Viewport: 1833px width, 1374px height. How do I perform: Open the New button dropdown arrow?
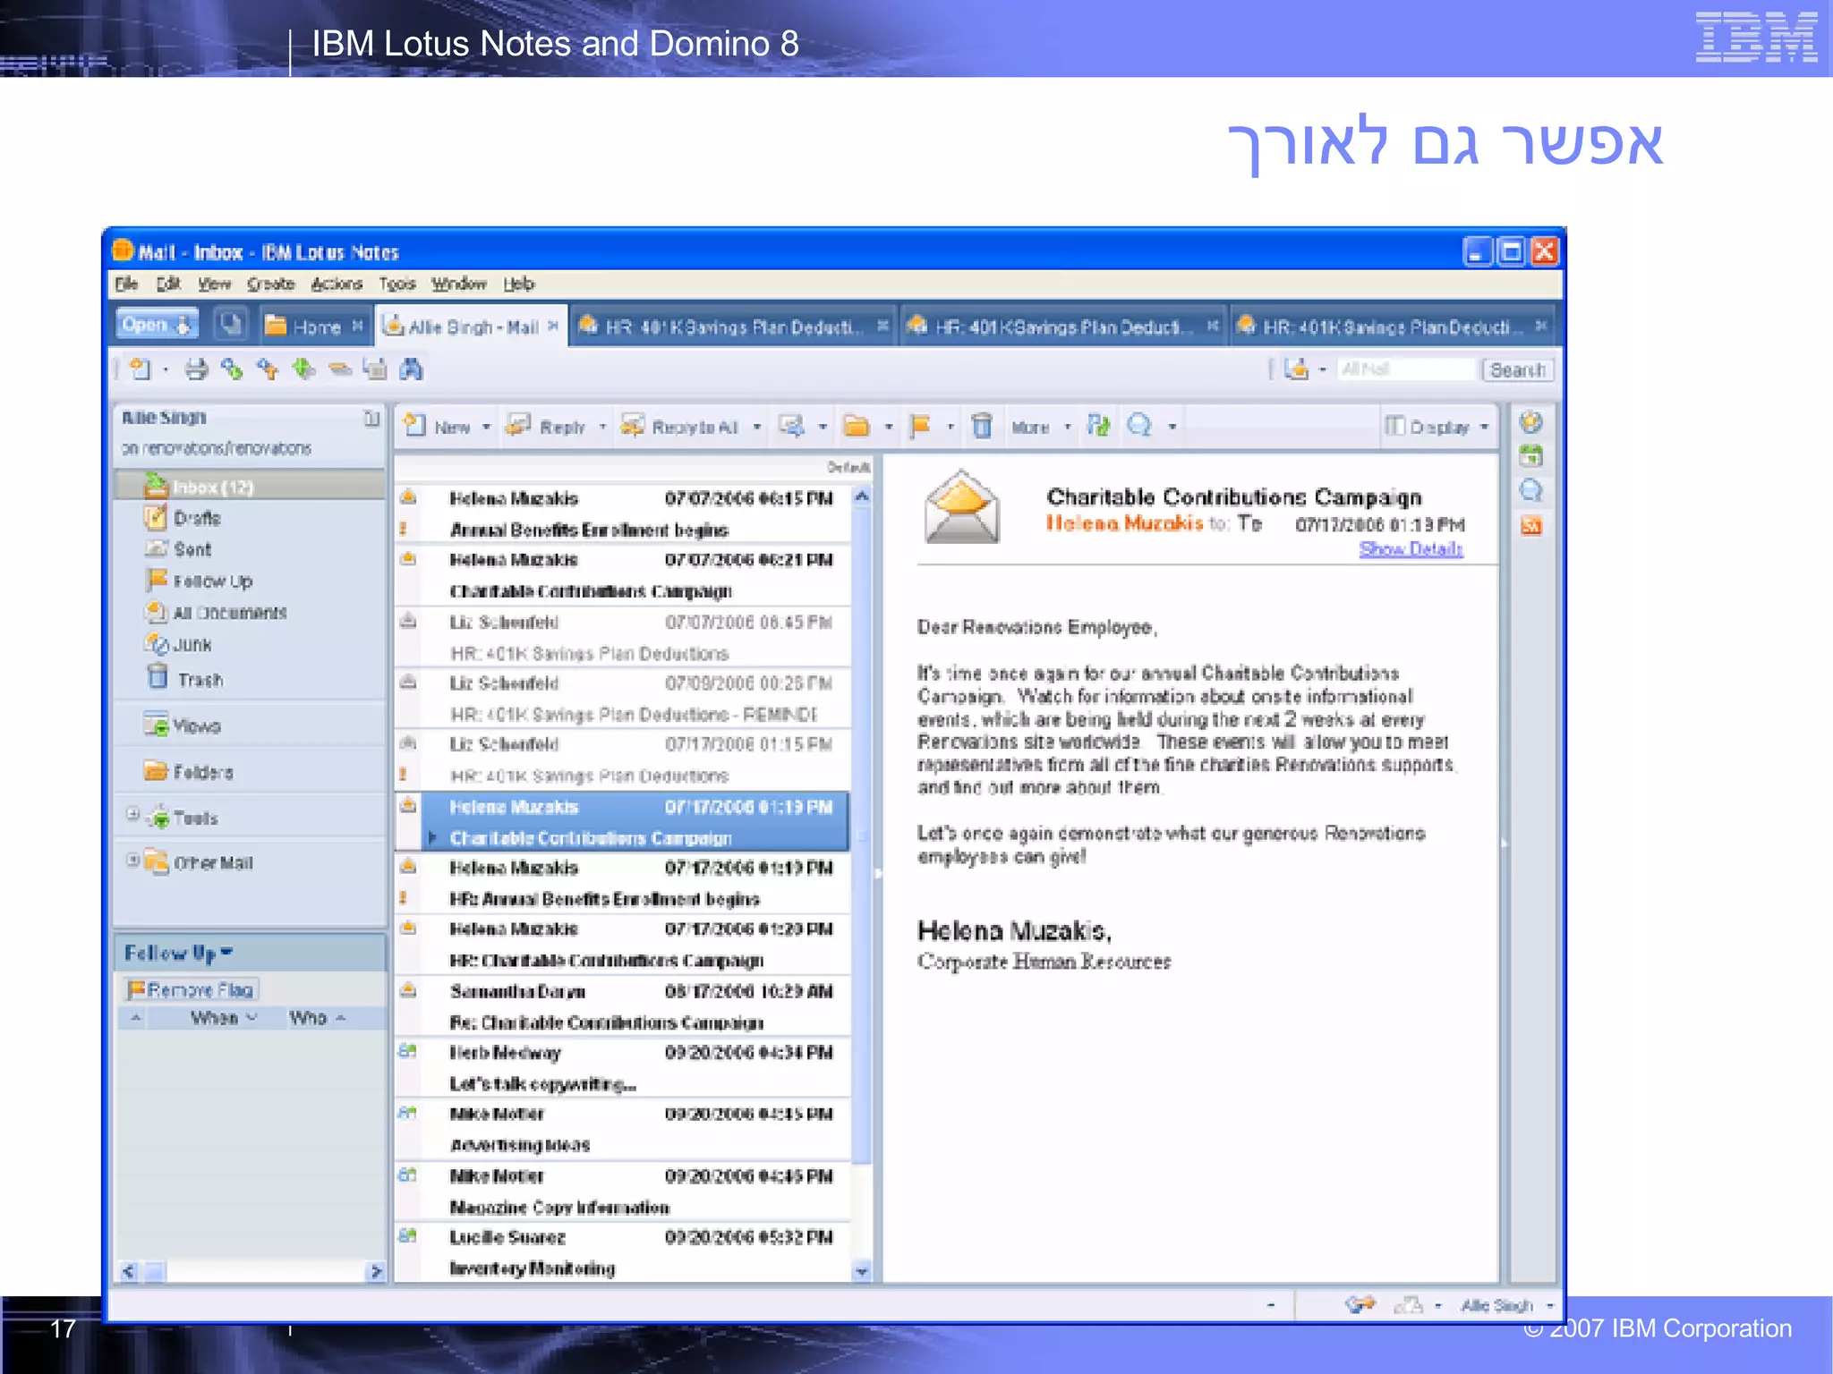486,428
